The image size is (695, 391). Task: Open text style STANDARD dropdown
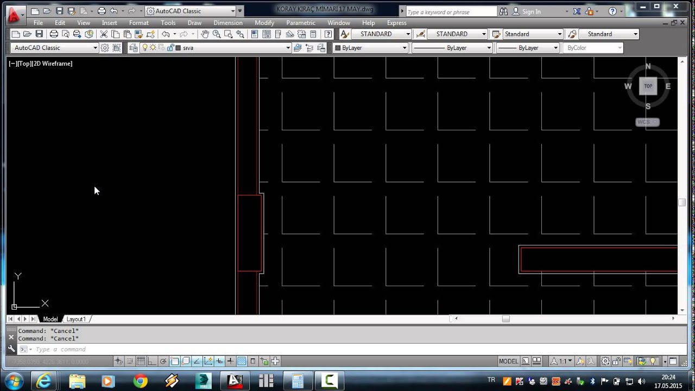[408, 34]
